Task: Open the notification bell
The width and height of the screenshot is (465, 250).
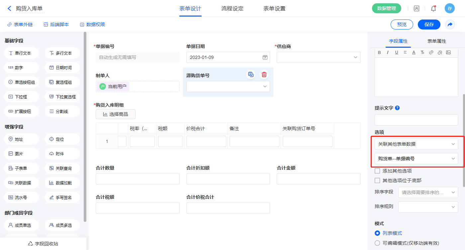Action: (433, 9)
